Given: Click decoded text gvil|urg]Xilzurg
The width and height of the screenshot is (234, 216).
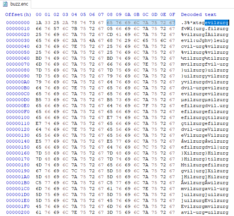Looking at the screenshot, I should (x=205, y=171).
